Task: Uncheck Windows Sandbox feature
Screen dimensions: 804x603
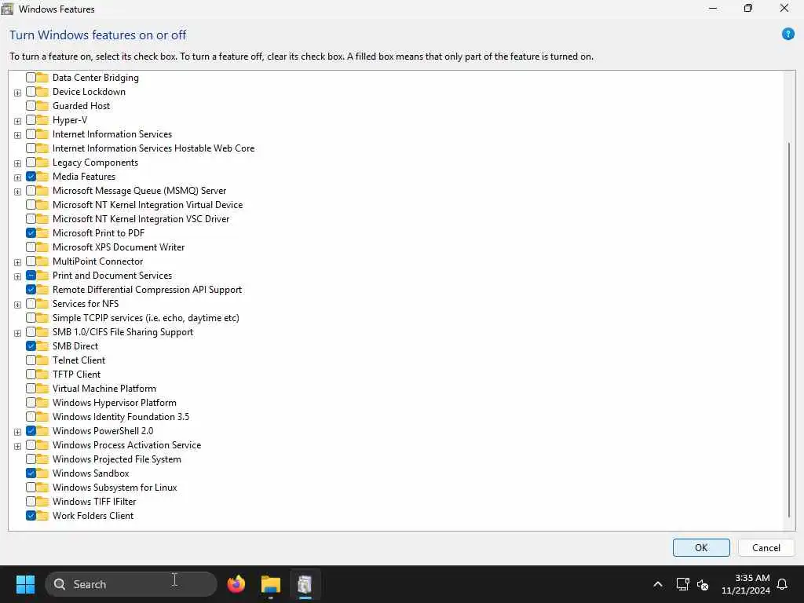Action: coord(31,473)
